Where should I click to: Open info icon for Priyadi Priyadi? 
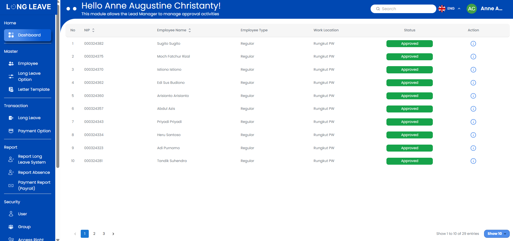coord(473,122)
